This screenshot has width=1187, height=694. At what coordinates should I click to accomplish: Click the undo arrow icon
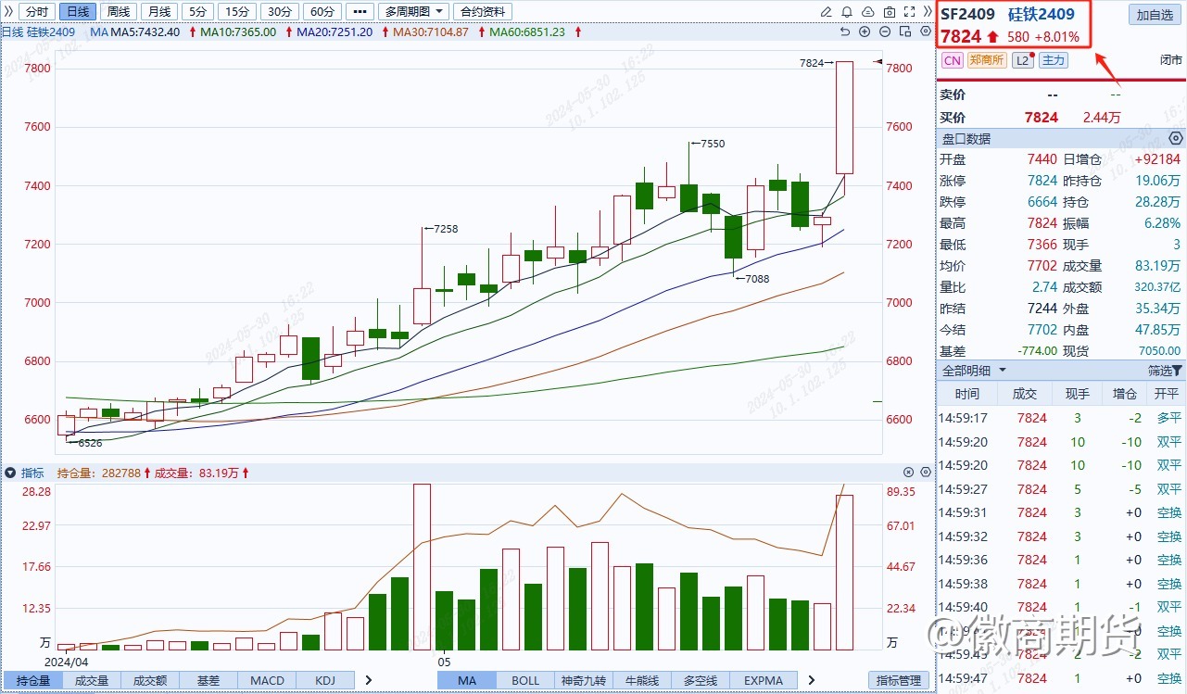click(x=844, y=32)
